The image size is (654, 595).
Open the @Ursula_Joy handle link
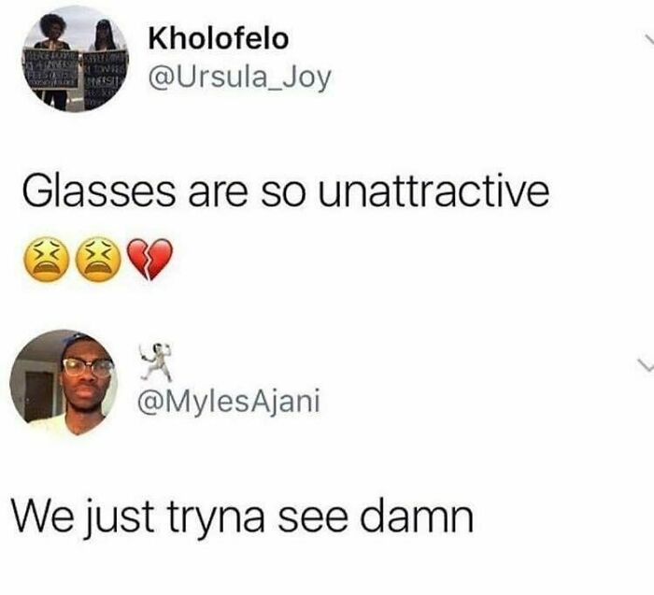240,78
